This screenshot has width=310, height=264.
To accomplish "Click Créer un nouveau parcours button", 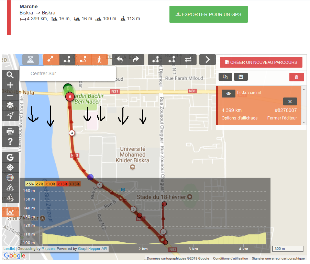I will 261,62.
